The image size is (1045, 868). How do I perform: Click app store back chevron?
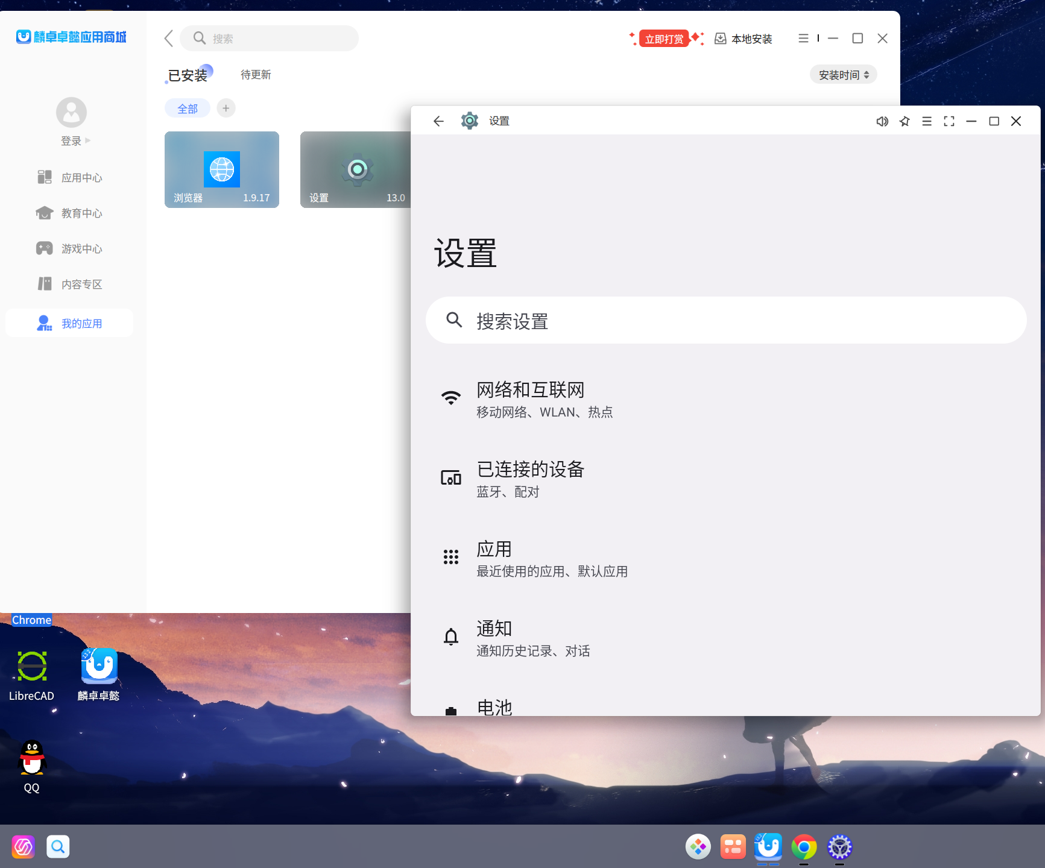(169, 39)
